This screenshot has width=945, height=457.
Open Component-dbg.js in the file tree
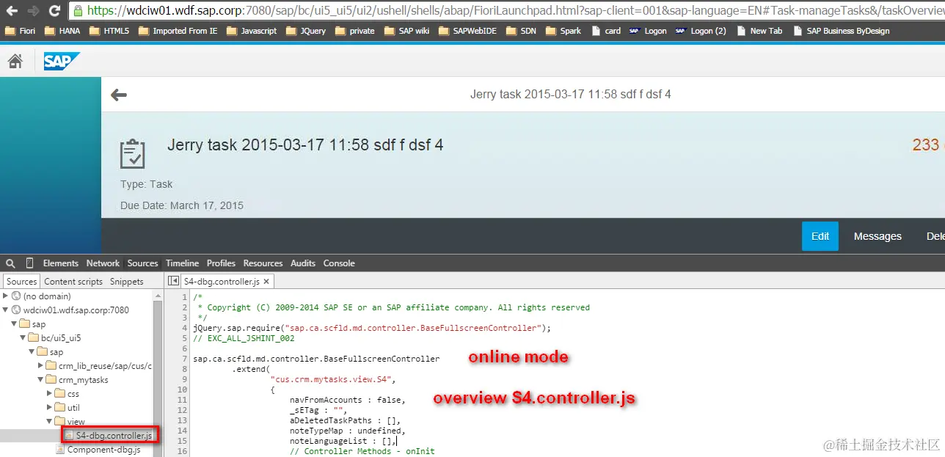click(x=100, y=450)
